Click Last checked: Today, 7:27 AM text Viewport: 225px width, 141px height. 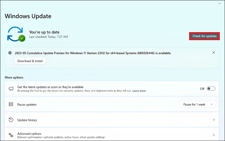pos(48,37)
